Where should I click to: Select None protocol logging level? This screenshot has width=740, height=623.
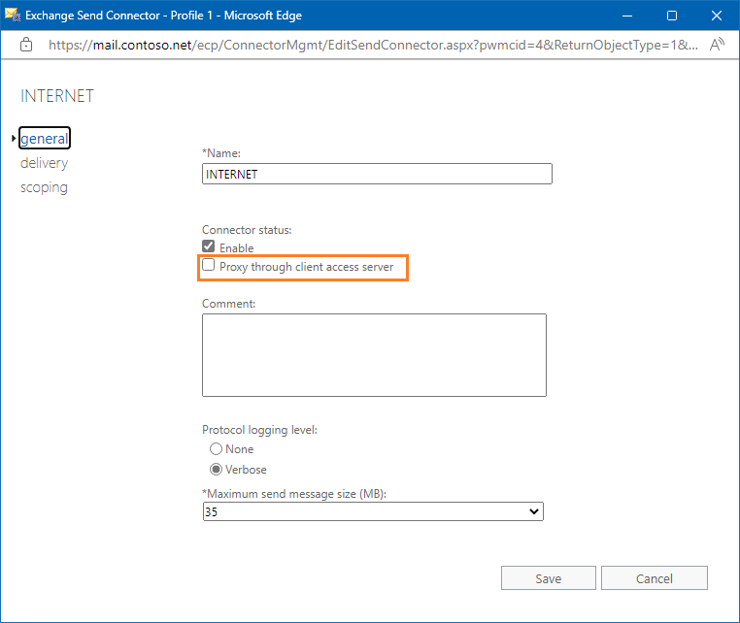tap(216, 449)
